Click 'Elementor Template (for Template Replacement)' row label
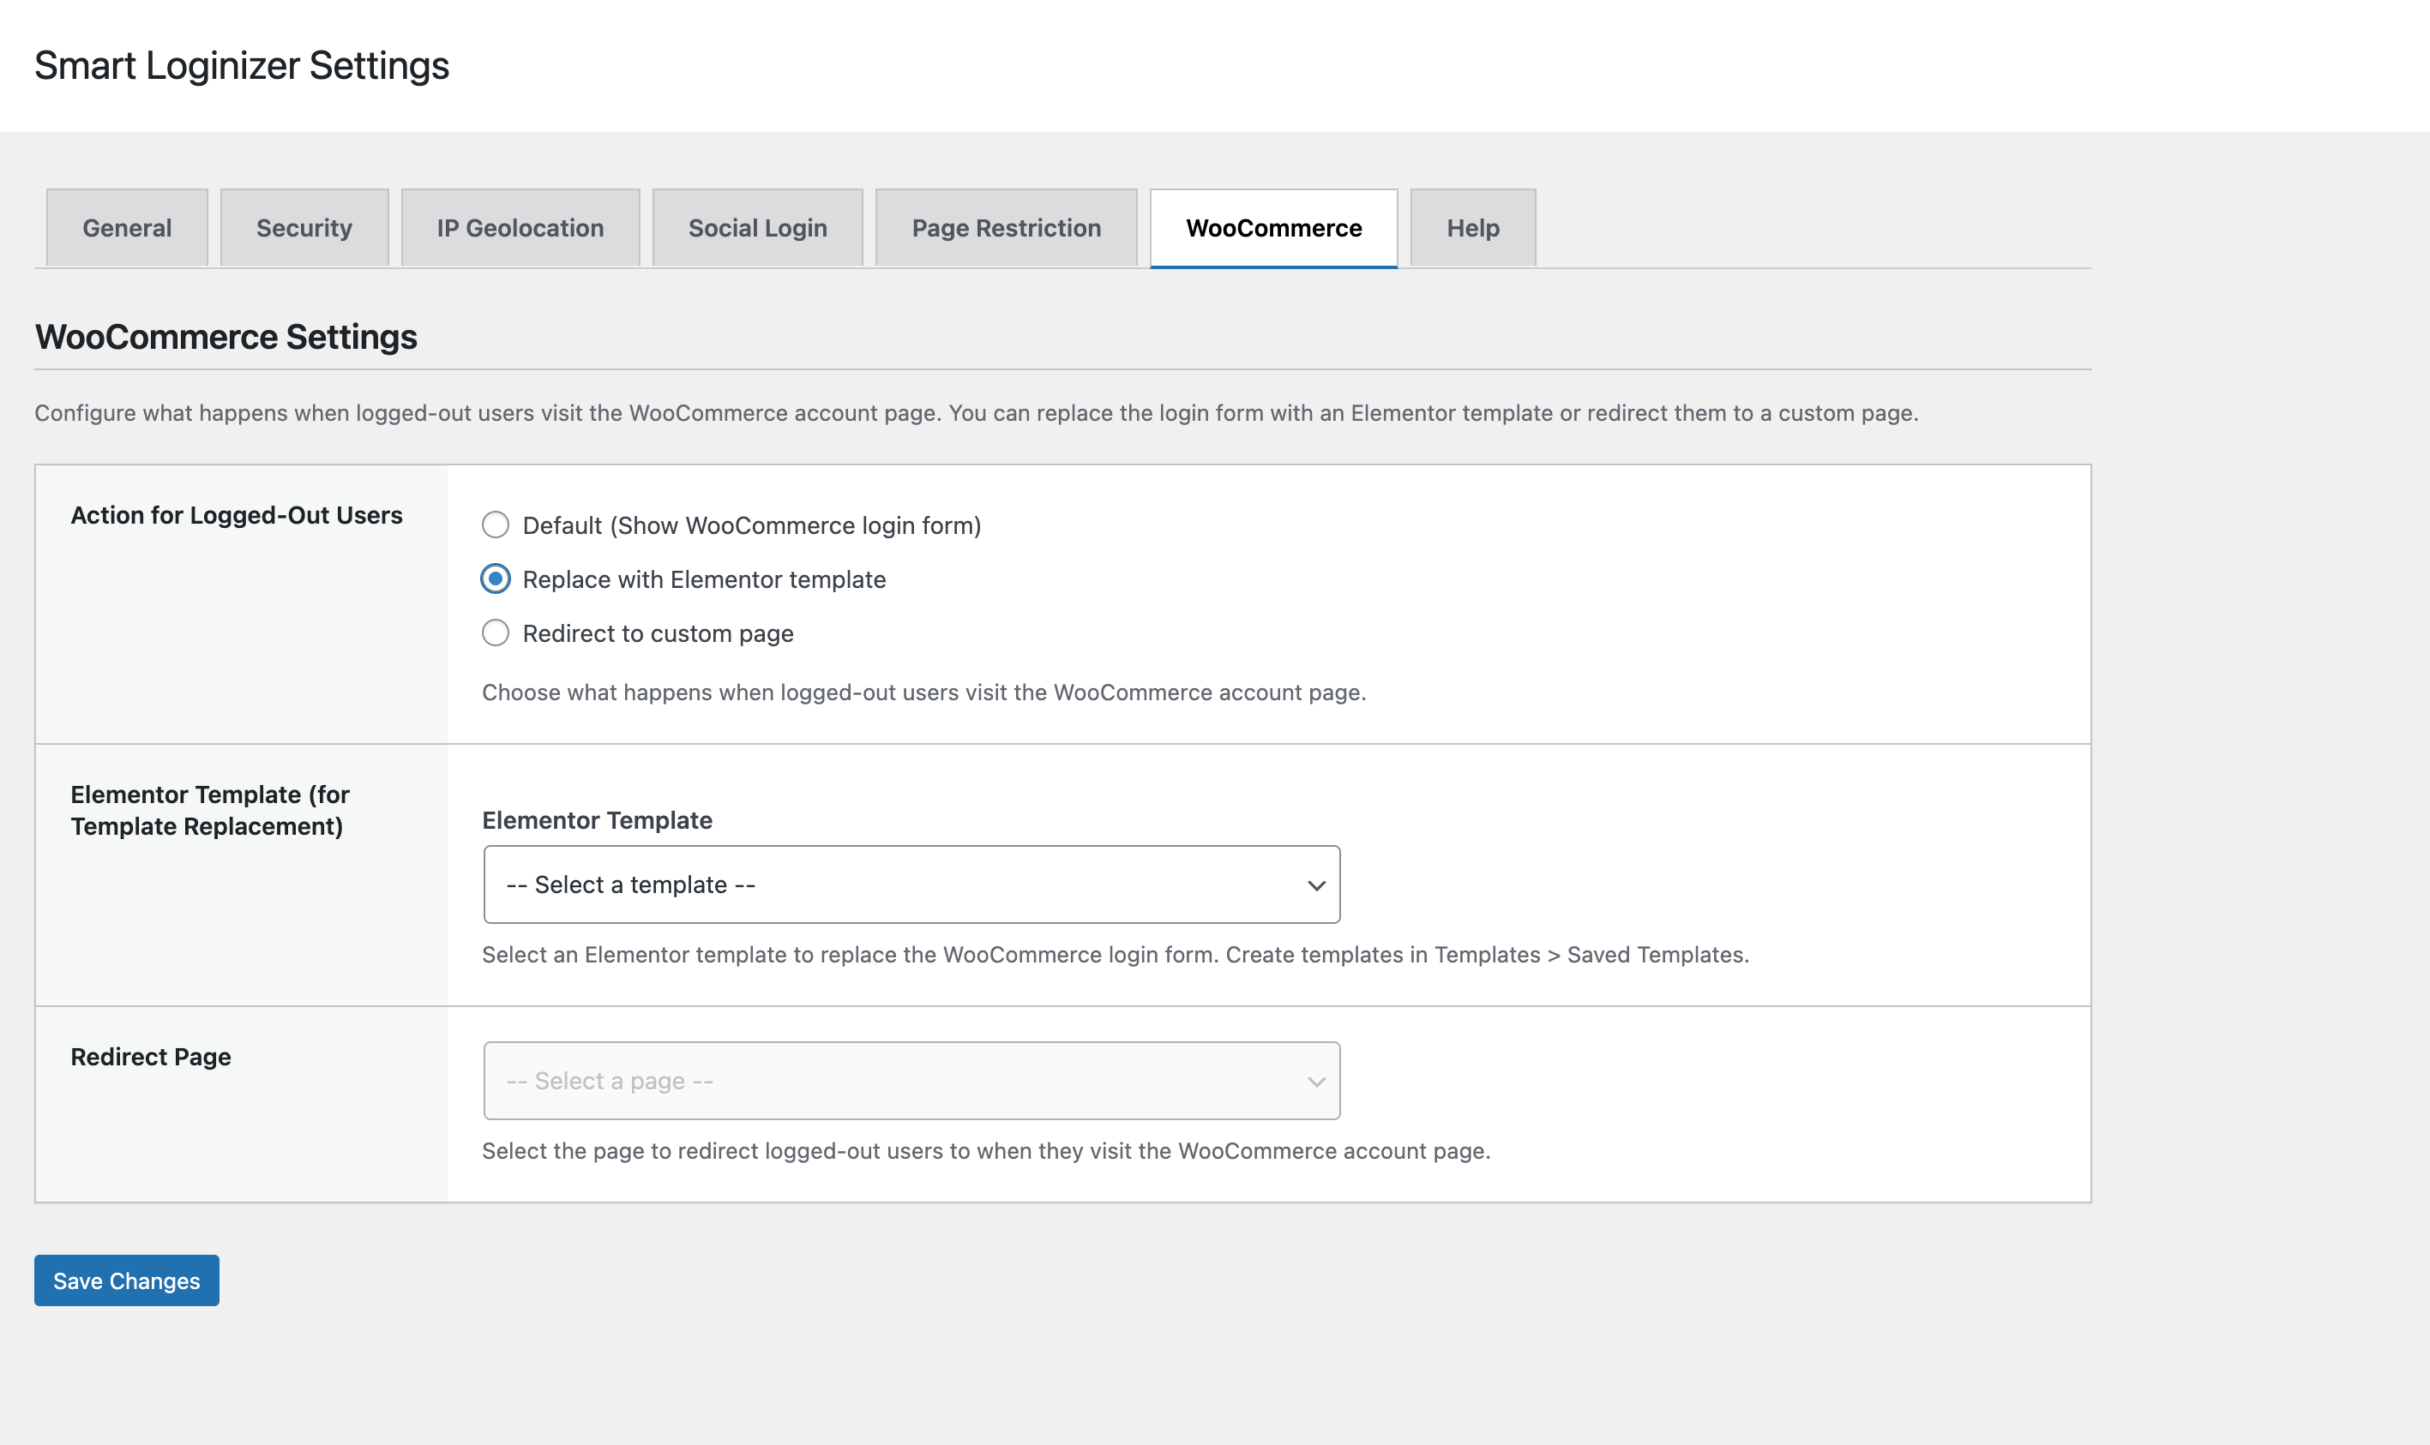The height and width of the screenshot is (1445, 2430). pos(210,810)
